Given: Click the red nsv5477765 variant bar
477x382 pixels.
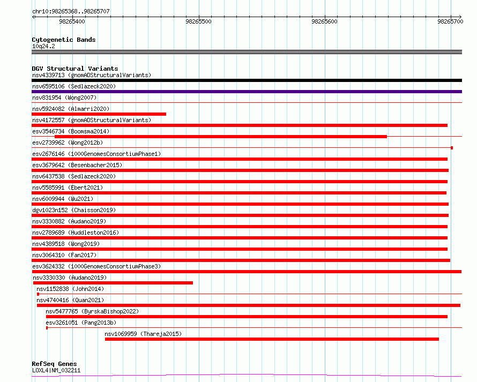Looking at the screenshot, I should coord(247,317).
